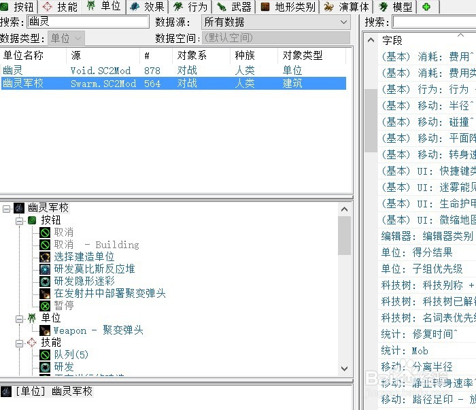Click the 在发射井中部署聚变弹头 icon

click(x=45, y=294)
